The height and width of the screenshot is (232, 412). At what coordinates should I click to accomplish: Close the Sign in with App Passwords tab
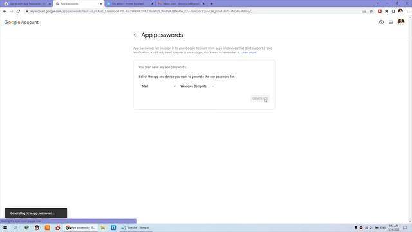click(x=50, y=4)
